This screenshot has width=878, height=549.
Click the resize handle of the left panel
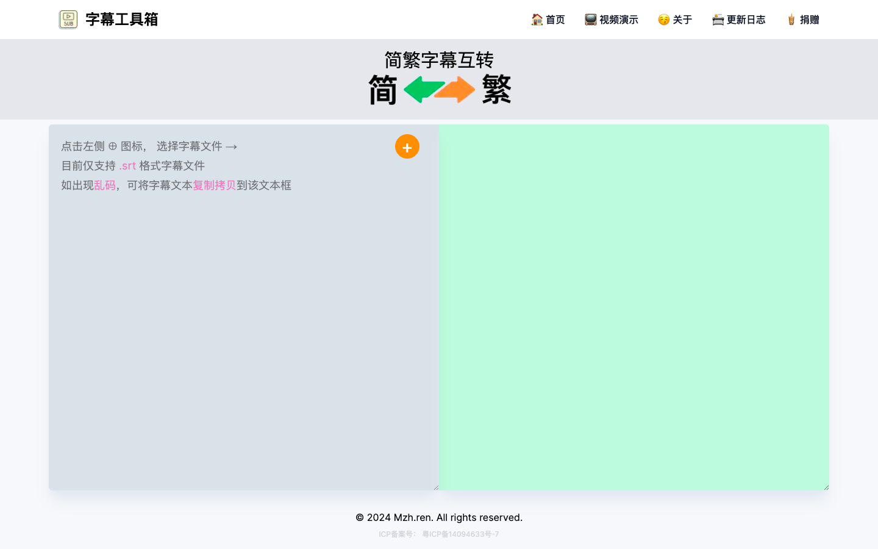(437, 487)
